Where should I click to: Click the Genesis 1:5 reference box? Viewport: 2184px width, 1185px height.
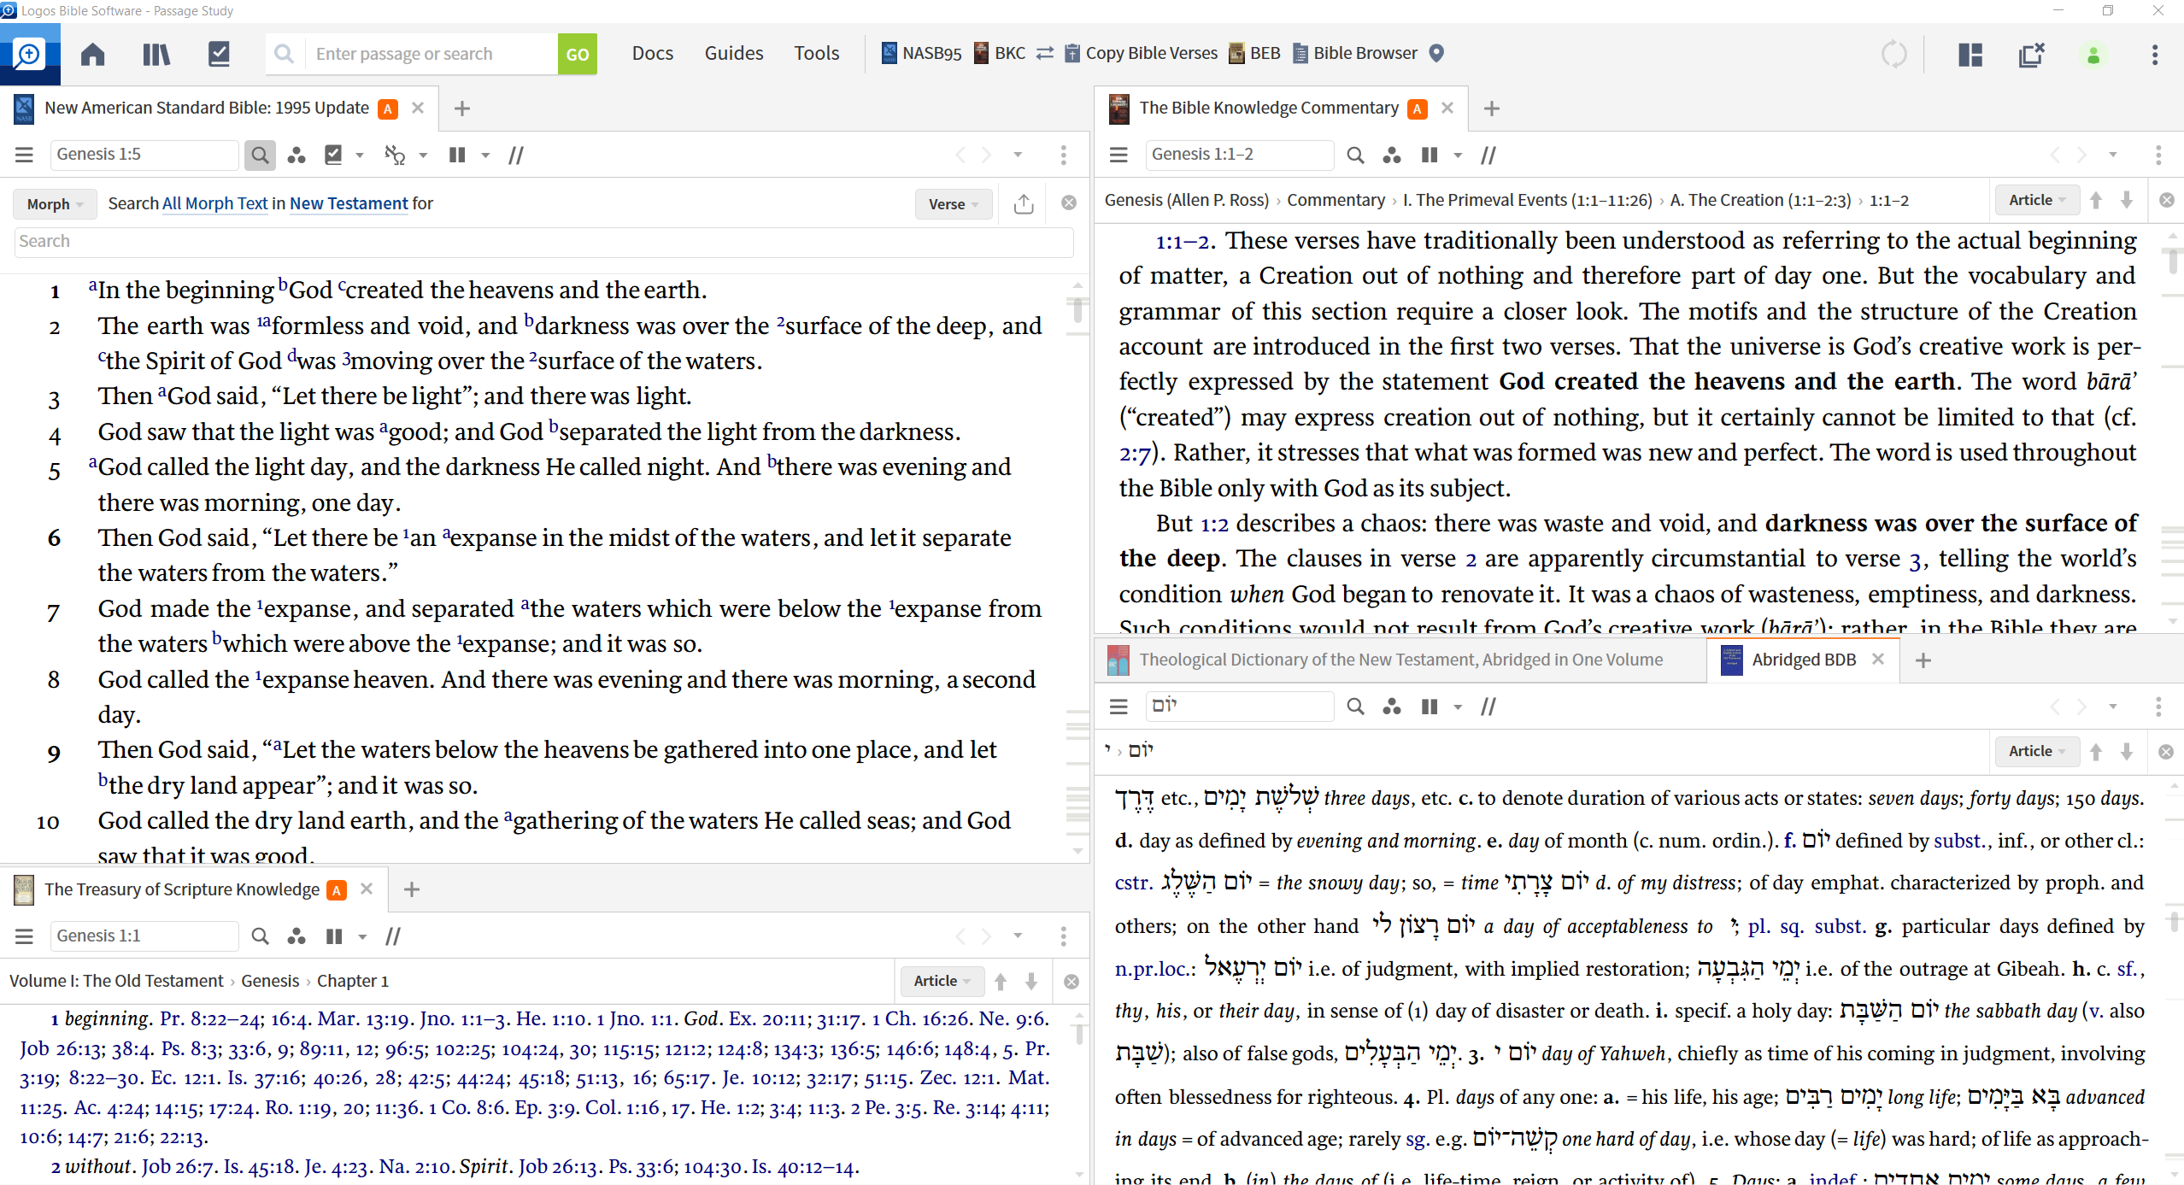click(144, 155)
